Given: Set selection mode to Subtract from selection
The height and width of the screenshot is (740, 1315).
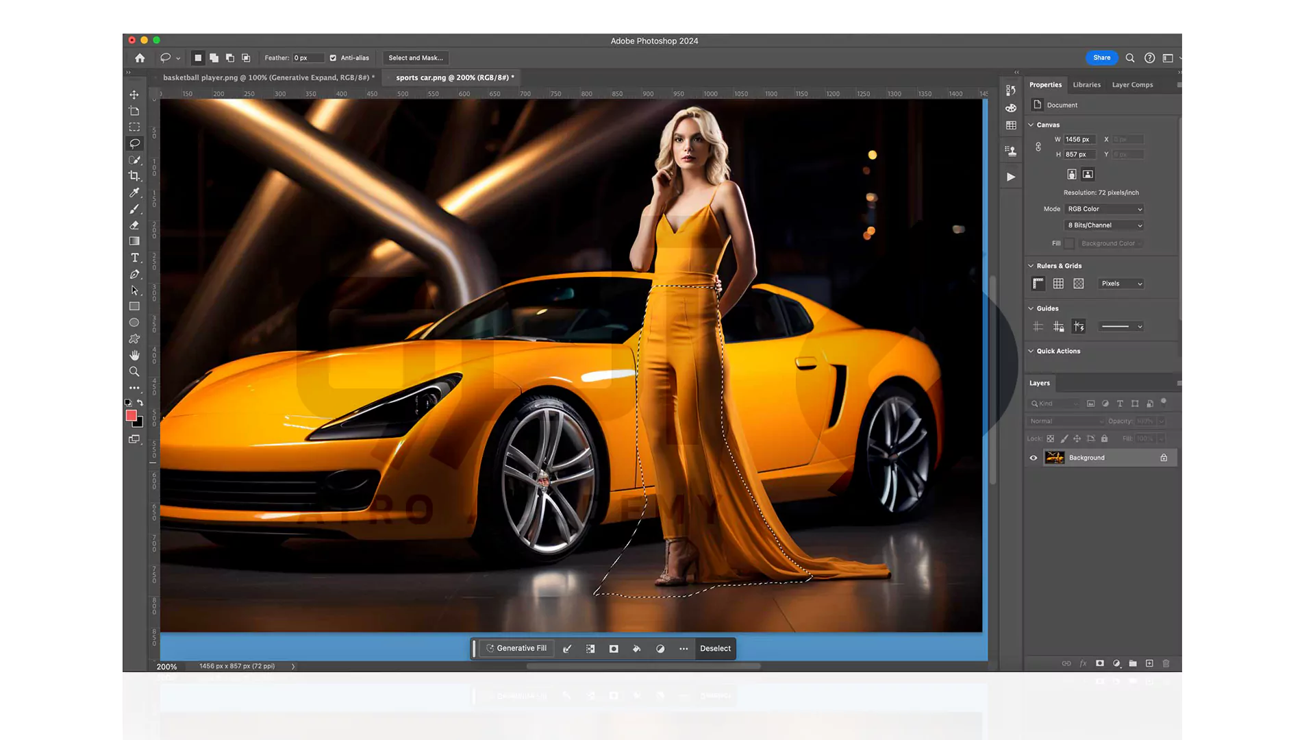Looking at the screenshot, I should (x=230, y=58).
